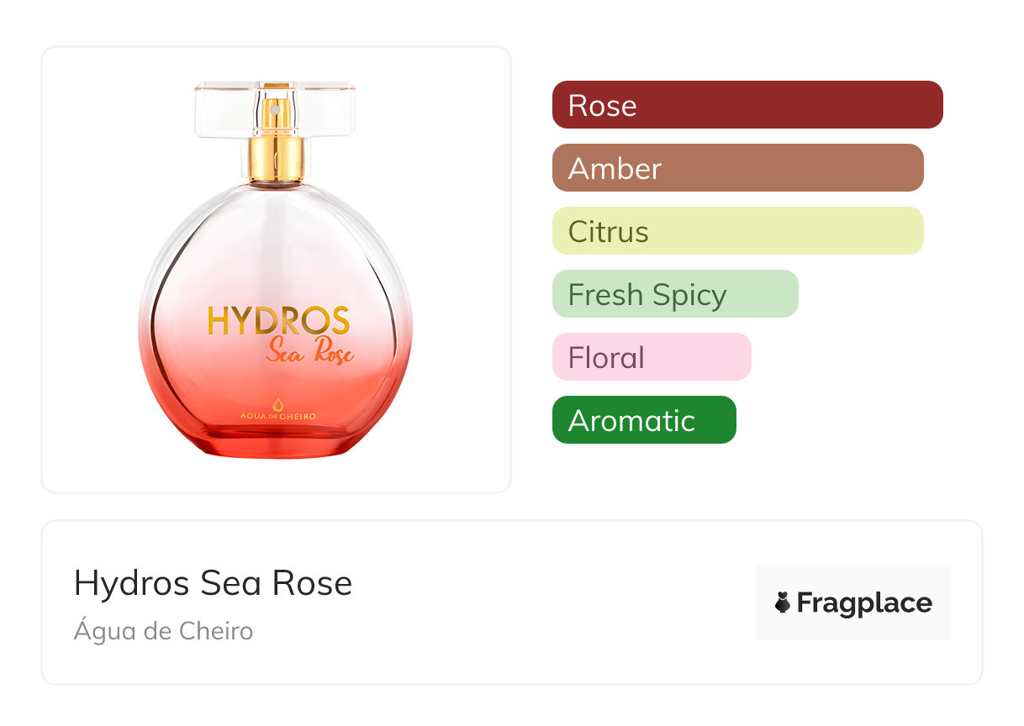Viewport: 1024px width, 726px height.
Task: Click the product info card
Action: click(512, 602)
